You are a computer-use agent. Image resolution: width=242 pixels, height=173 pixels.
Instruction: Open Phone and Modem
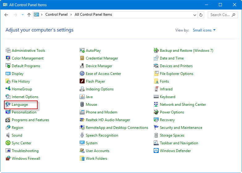click(102, 112)
